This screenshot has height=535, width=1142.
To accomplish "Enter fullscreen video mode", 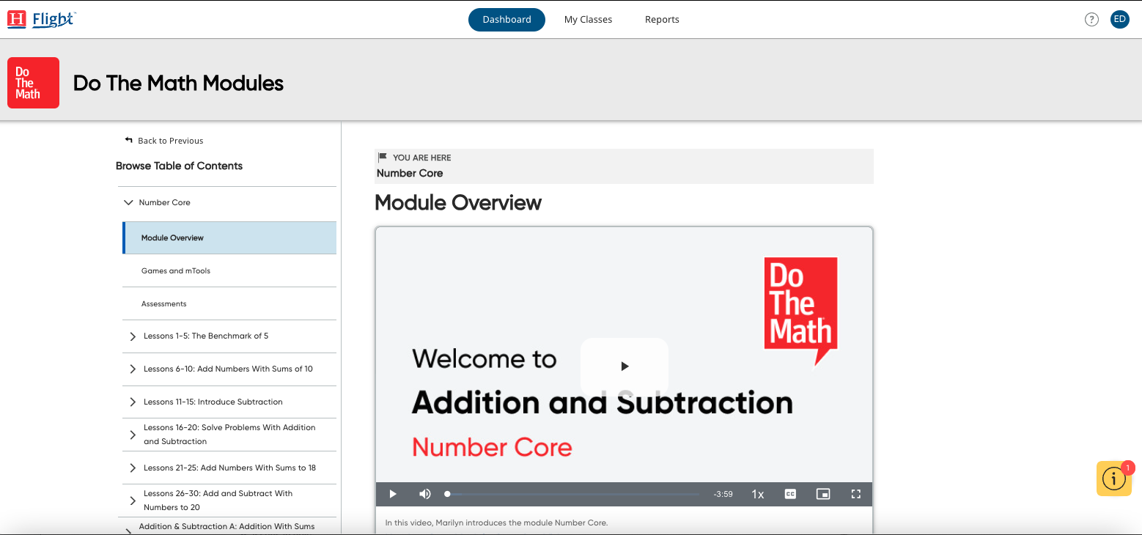I will tap(855, 494).
